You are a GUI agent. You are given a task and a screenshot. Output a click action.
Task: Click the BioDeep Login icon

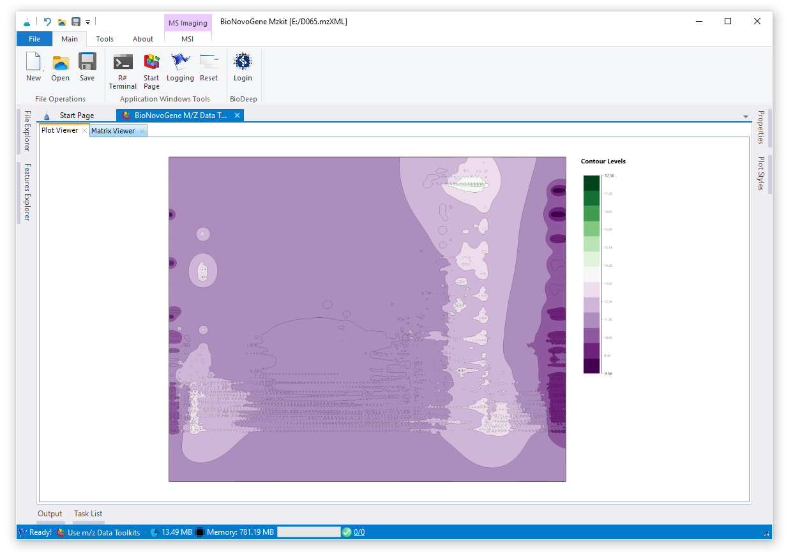pos(243,63)
